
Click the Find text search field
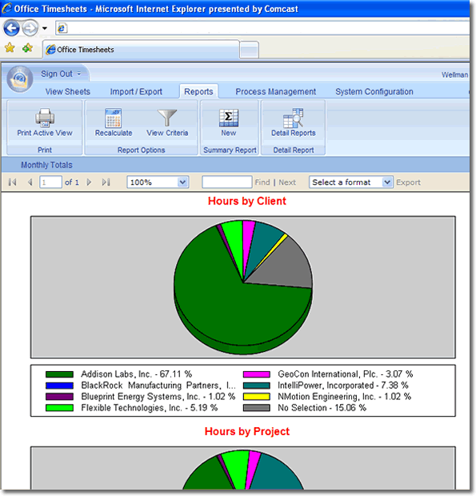click(x=227, y=182)
